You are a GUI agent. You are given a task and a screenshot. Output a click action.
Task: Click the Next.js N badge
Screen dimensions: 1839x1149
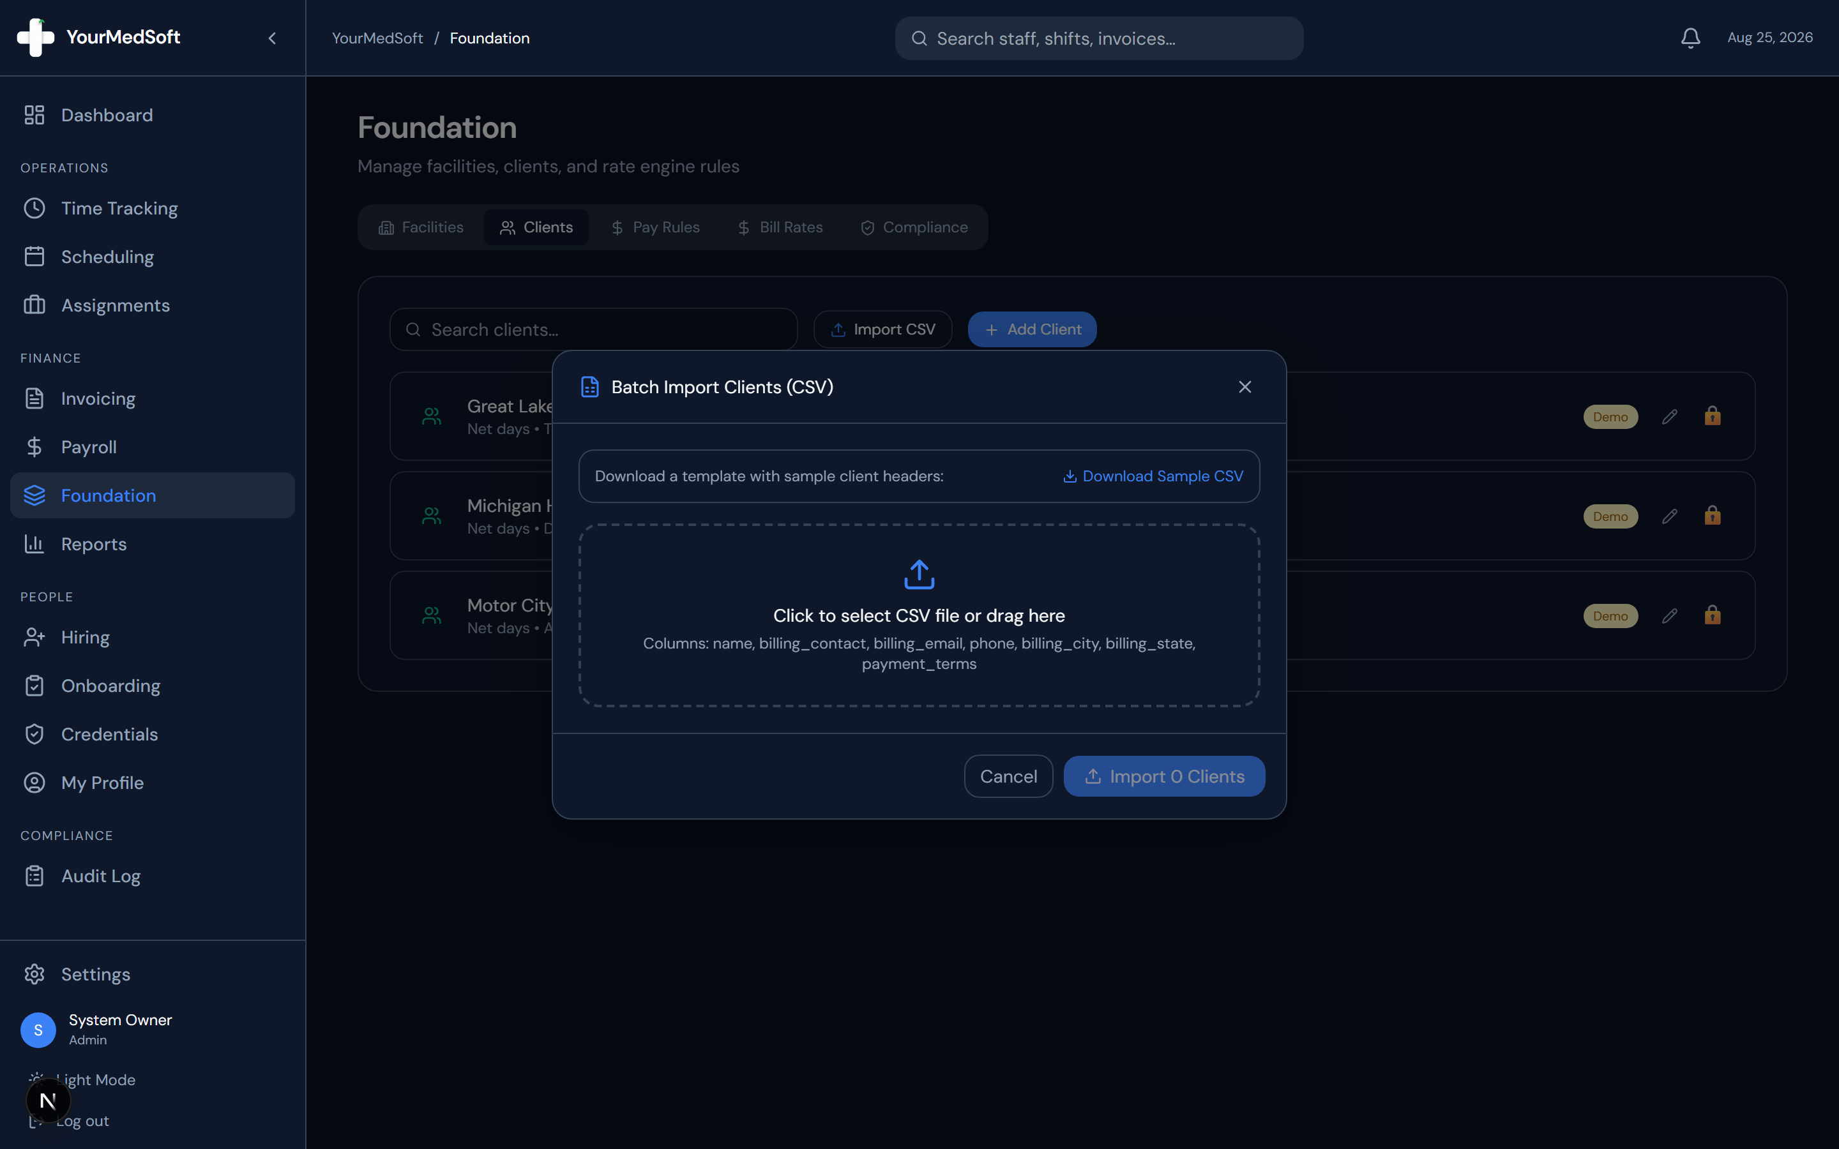point(48,1100)
